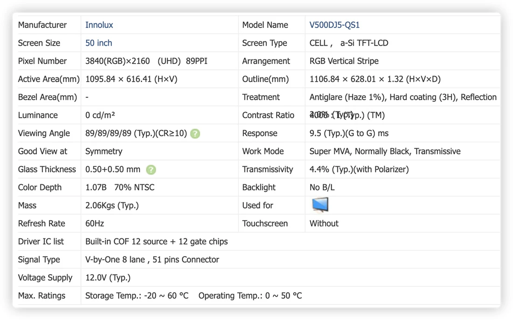
Task: Click the Antiglare treatment description text
Action: [403, 97]
